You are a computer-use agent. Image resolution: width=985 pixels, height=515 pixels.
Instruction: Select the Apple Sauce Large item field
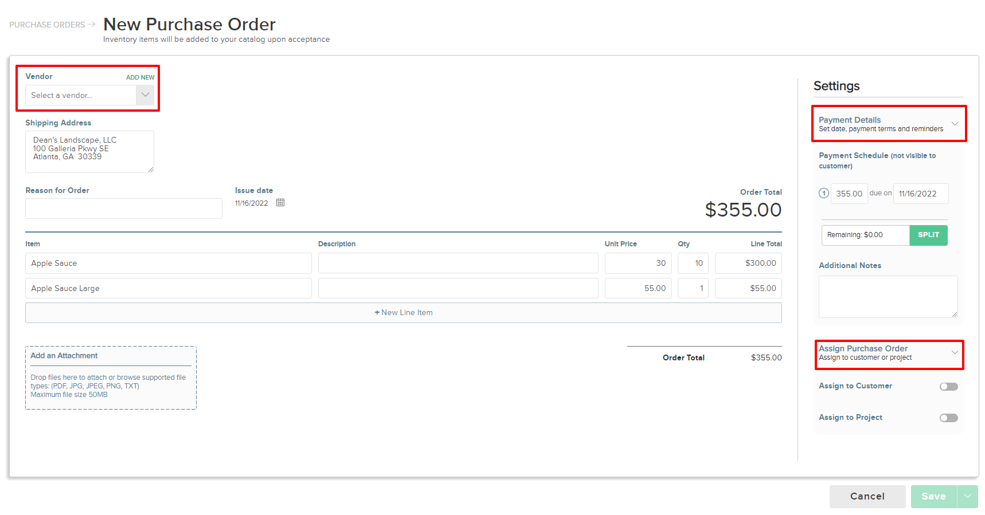pos(169,288)
